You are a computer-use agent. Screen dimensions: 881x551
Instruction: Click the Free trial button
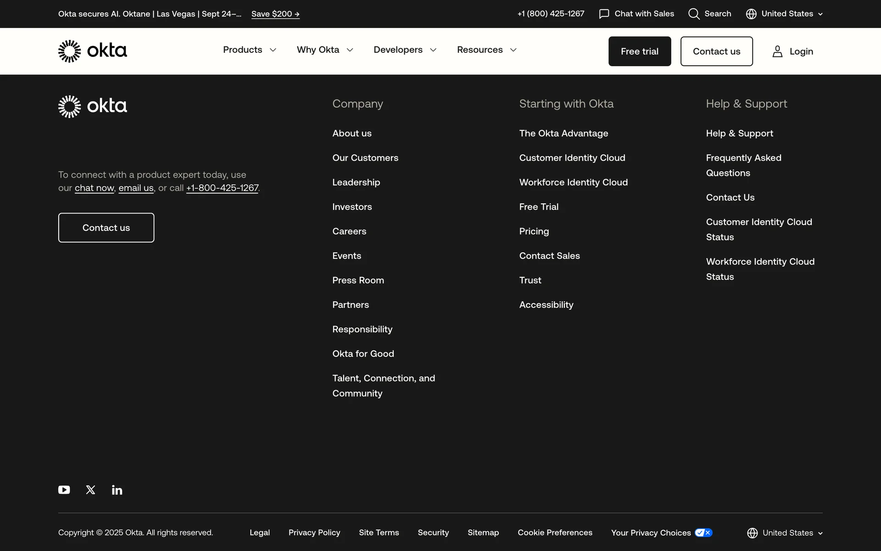[639, 51]
